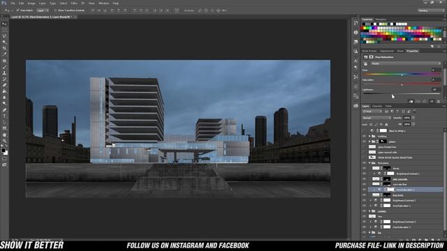Toggle Show Transform Controls checkbox
Screen dimensions: 447x251
[55, 10]
